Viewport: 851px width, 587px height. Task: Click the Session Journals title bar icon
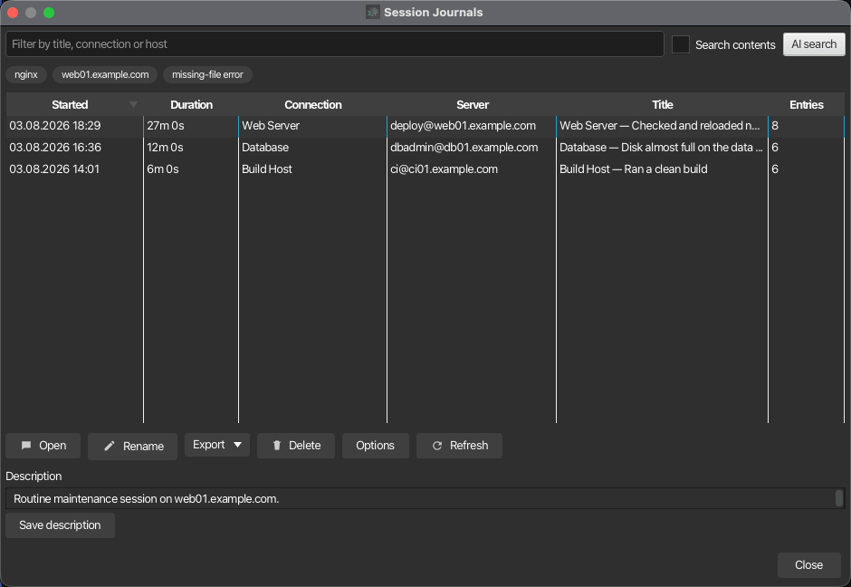coord(372,12)
